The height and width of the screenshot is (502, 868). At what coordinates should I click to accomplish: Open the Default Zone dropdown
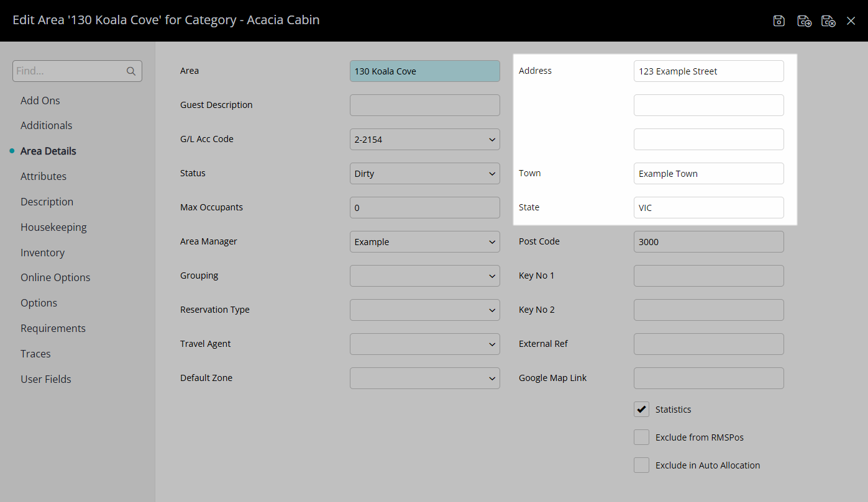click(x=425, y=379)
